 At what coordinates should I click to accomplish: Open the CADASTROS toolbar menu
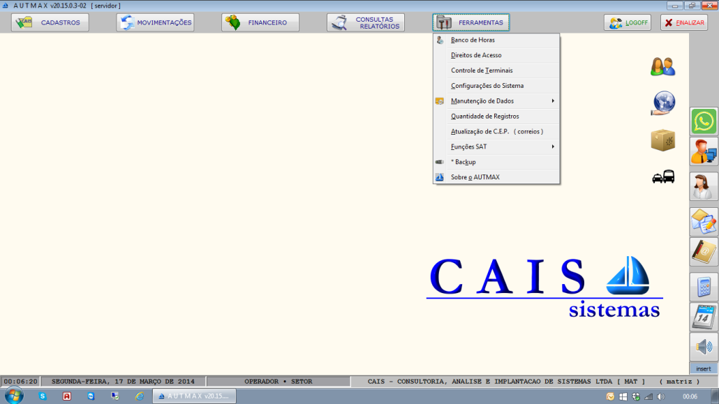pos(50,22)
